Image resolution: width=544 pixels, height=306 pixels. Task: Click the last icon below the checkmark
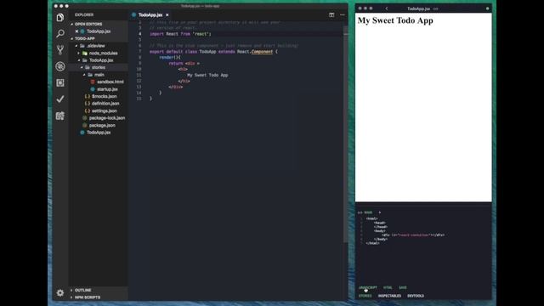pyautogui.click(x=60, y=116)
